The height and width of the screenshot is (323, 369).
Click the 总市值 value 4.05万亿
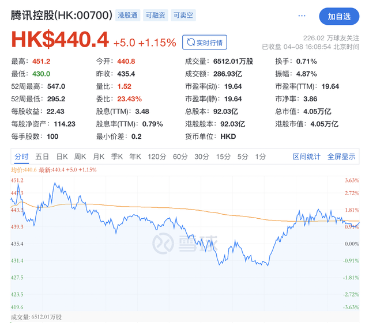[317, 111]
